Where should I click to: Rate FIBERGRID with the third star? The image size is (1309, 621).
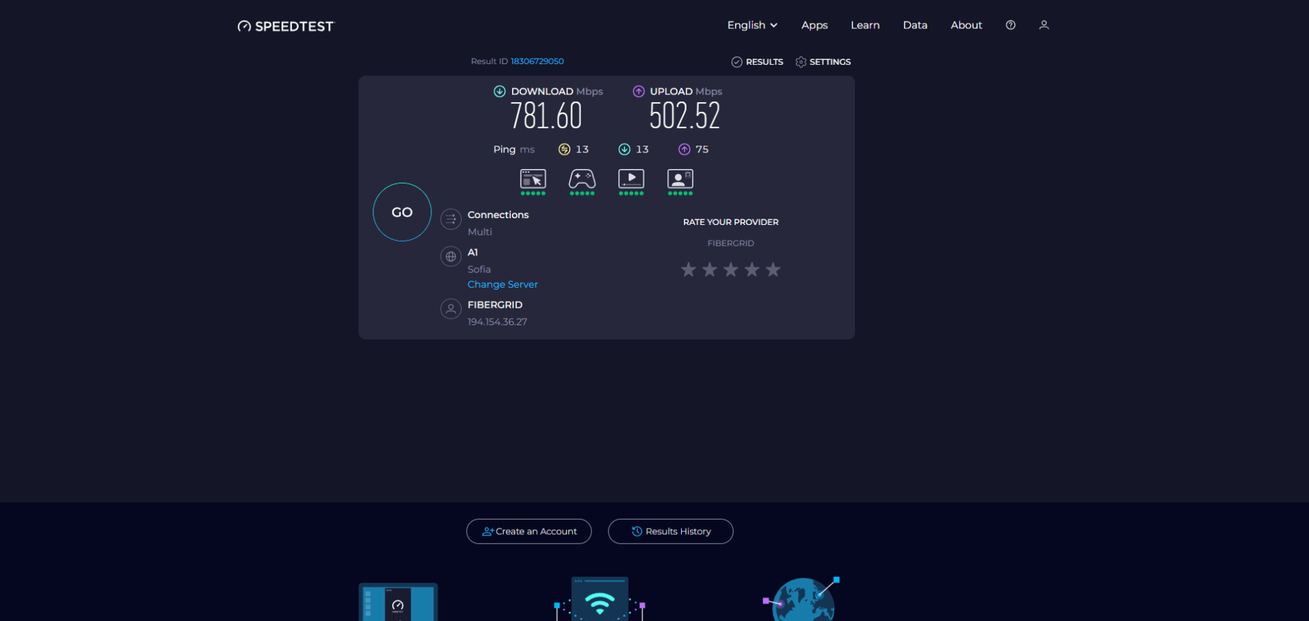[730, 269]
